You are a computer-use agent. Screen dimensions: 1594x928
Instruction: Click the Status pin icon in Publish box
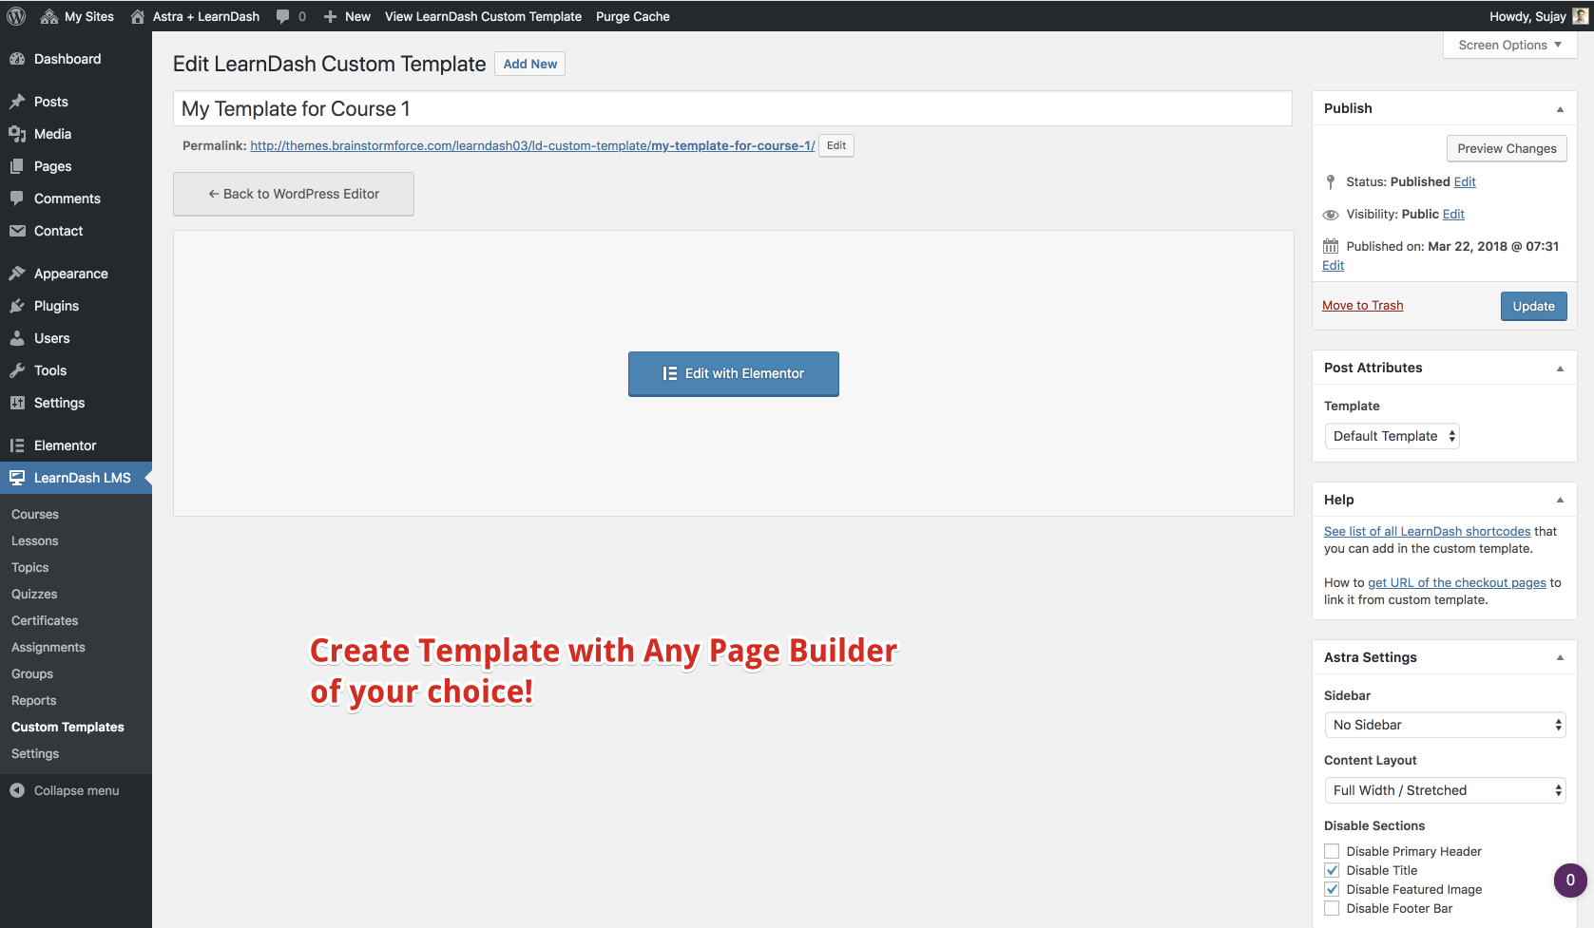(x=1331, y=181)
